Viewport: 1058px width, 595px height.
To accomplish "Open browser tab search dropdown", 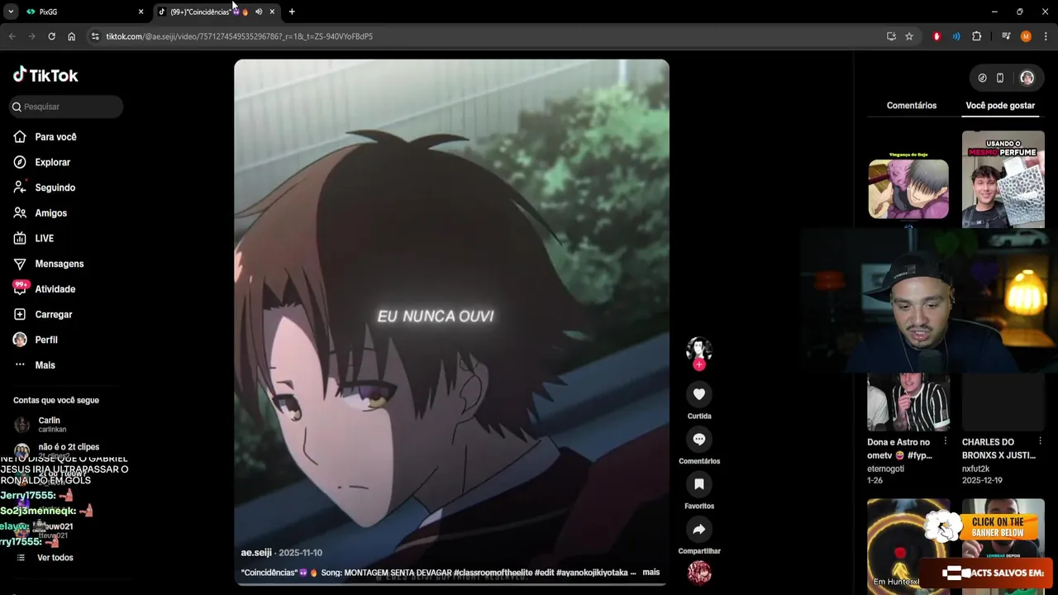I will coord(11,12).
